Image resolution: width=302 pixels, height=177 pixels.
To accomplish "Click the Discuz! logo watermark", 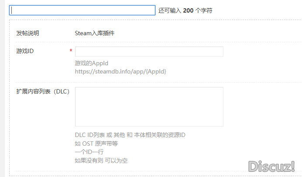I will click(x=272, y=166).
